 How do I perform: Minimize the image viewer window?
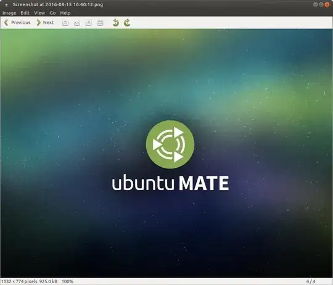point(315,4)
